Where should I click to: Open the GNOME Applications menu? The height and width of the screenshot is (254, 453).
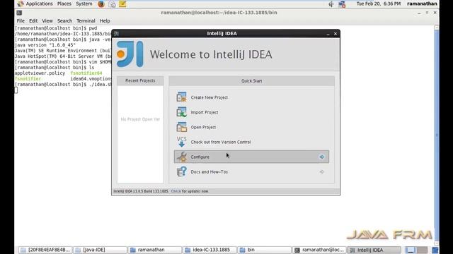(x=39, y=4)
